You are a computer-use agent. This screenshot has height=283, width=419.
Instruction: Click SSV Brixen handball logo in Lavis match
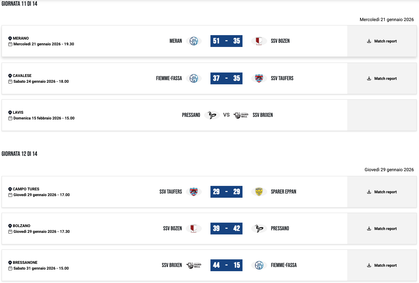pyautogui.click(x=241, y=115)
